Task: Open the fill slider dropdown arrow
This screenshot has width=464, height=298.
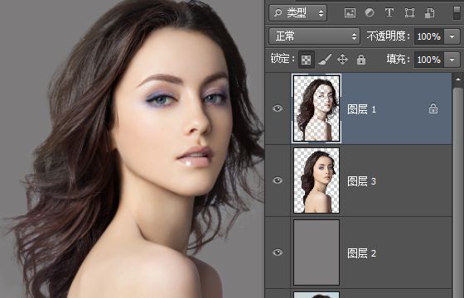Action: point(452,60)
